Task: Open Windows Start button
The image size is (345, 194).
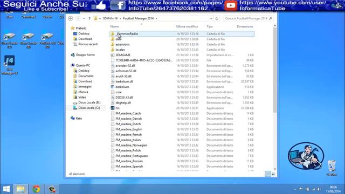Action: (6, 189)
